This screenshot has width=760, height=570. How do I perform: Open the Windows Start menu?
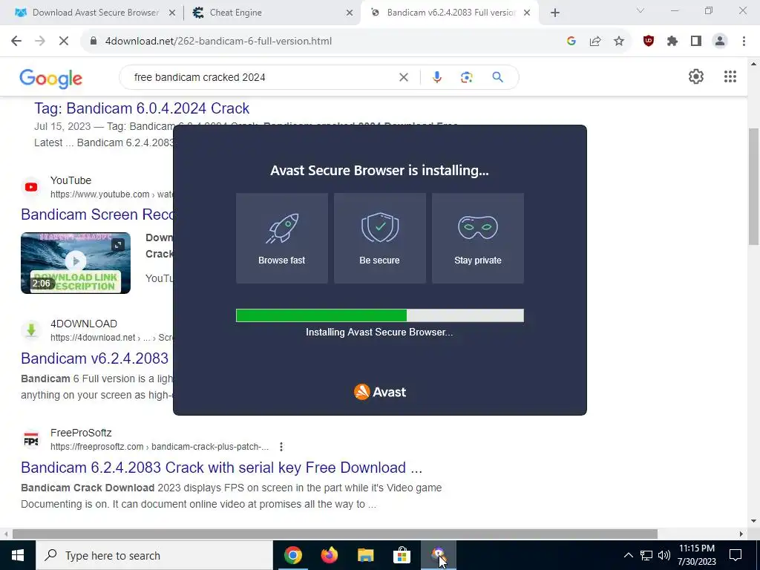pos(18,555)
